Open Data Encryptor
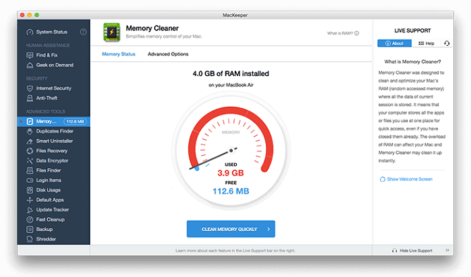 pyautogui.click(x=48, y=161)
